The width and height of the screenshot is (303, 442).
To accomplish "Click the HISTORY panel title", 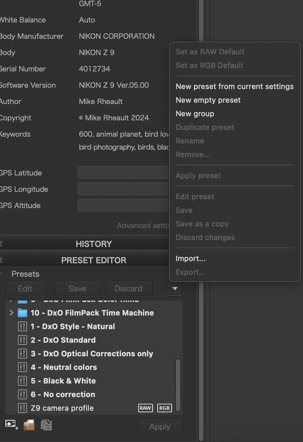I will click(x=94, y=244).
